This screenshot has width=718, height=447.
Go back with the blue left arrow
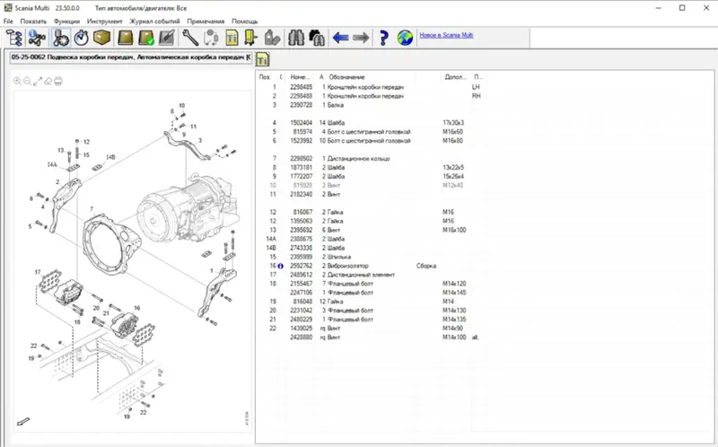tap(340, 38)
